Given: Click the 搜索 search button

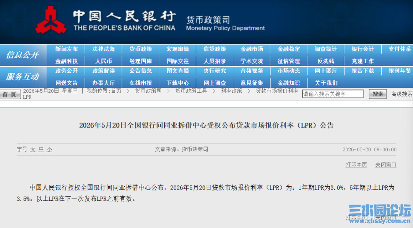Looking at the screenshot, I should click(x=377, y=94).
